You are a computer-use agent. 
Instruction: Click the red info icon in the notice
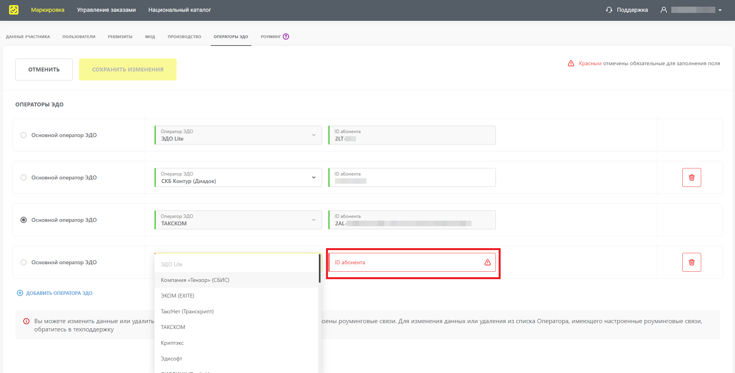[x=26, y=321]
